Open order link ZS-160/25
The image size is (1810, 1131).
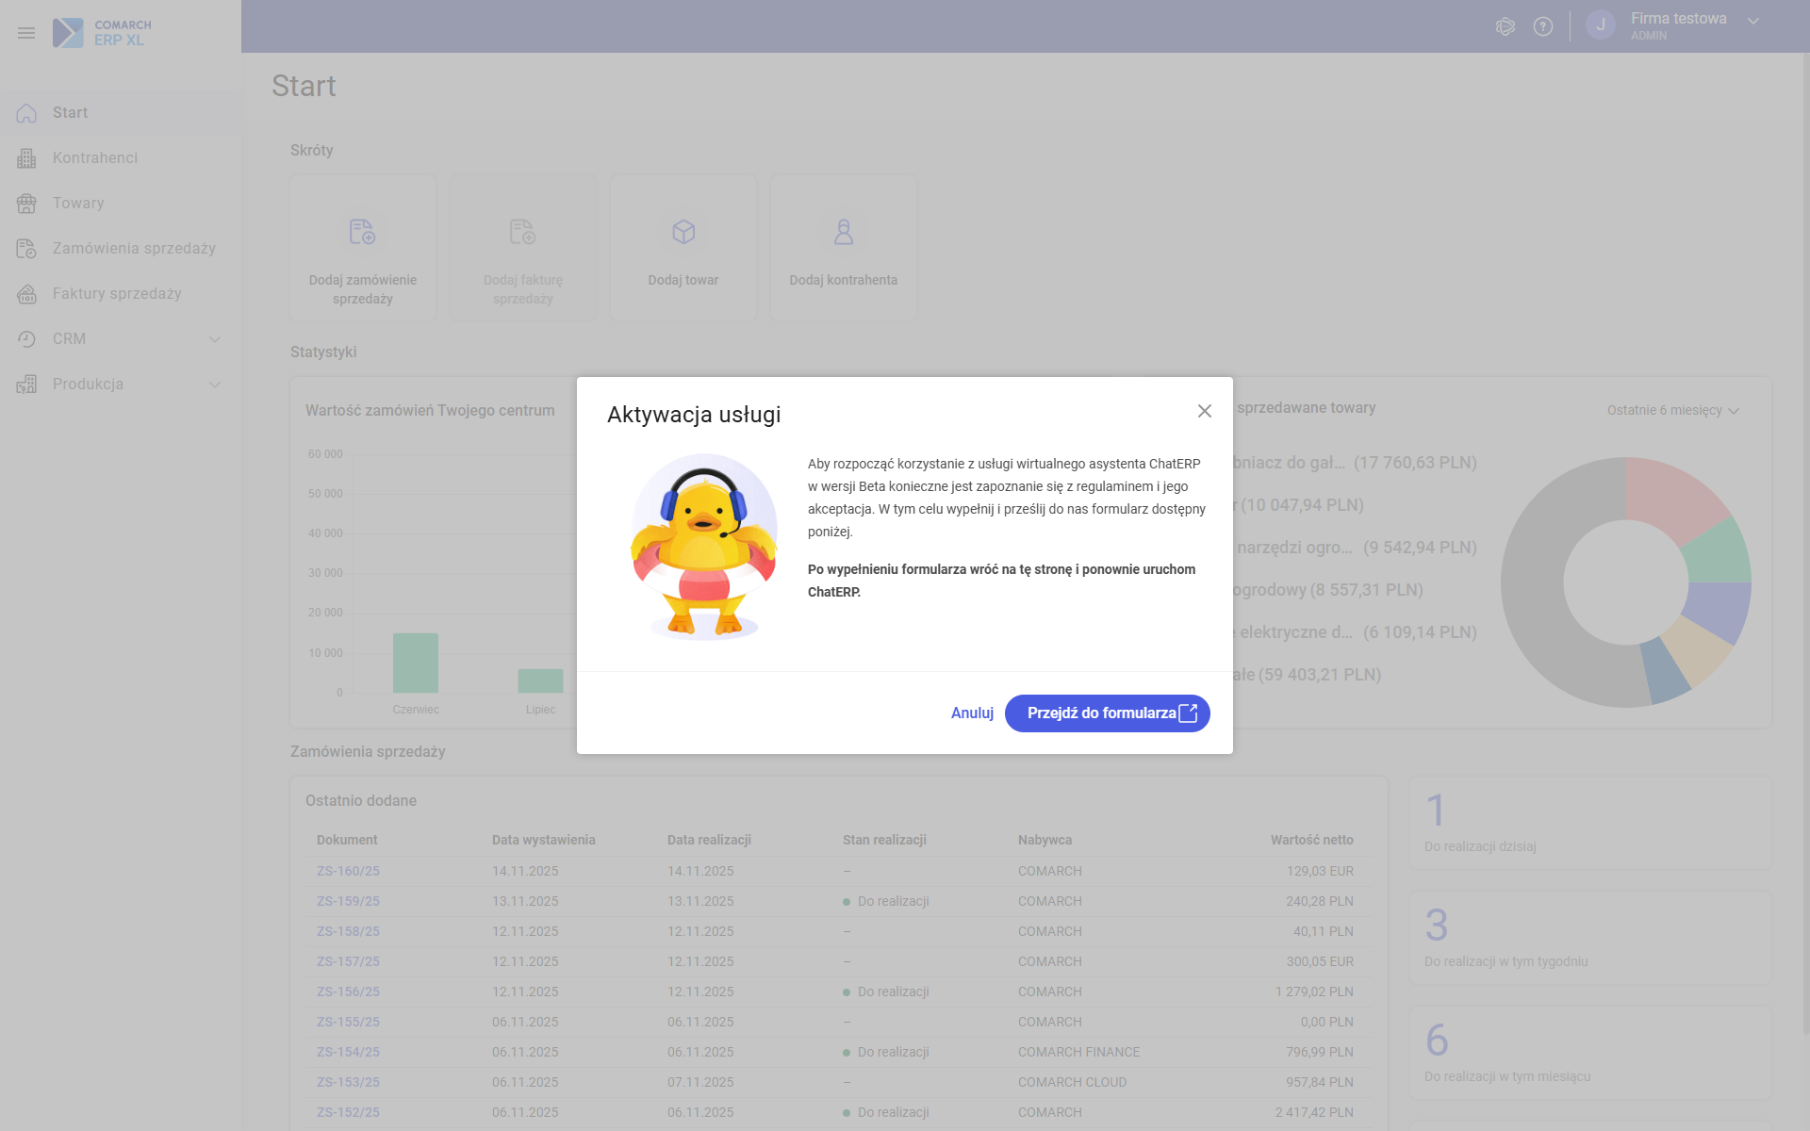[x=348, y=872]
